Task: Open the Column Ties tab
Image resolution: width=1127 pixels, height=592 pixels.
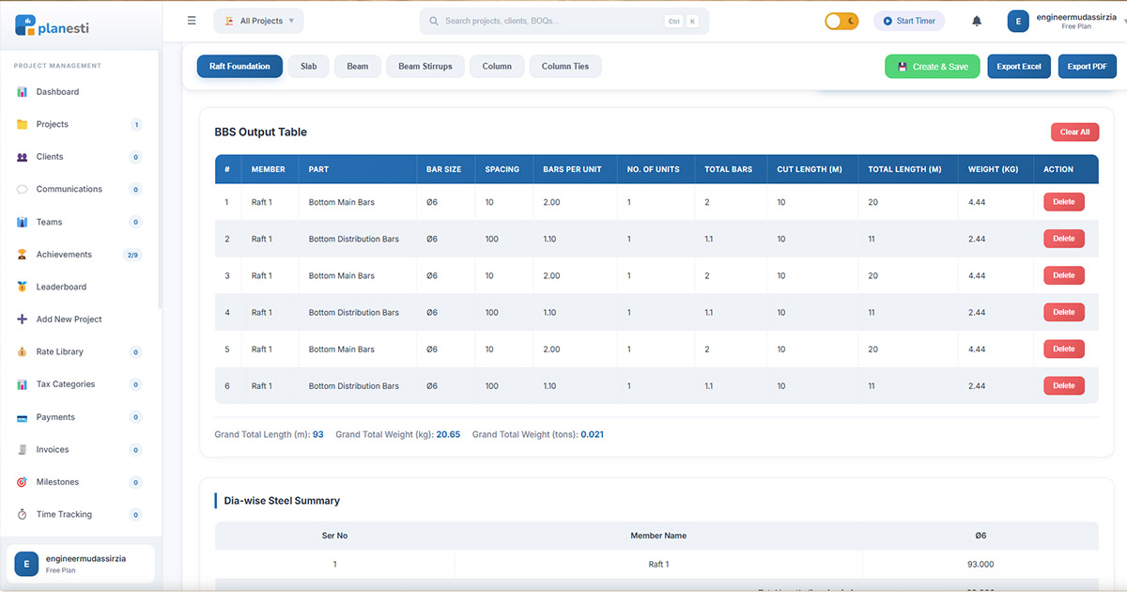Action: coord(564,66)
